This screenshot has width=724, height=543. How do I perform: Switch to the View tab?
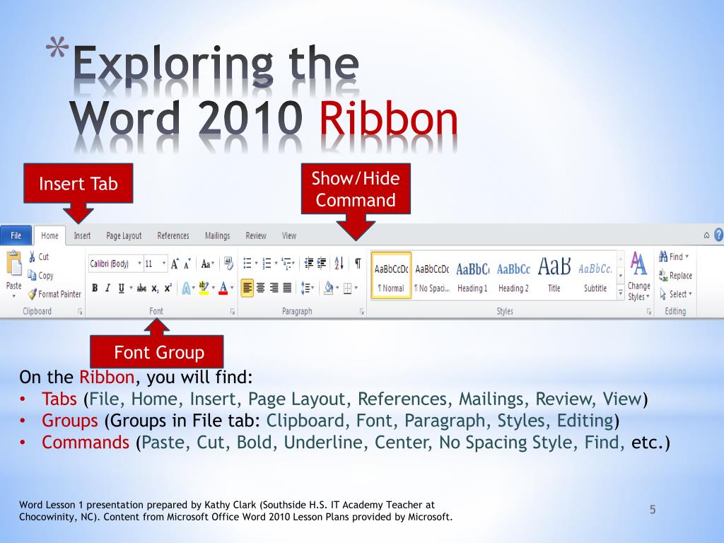click(289, 235)
